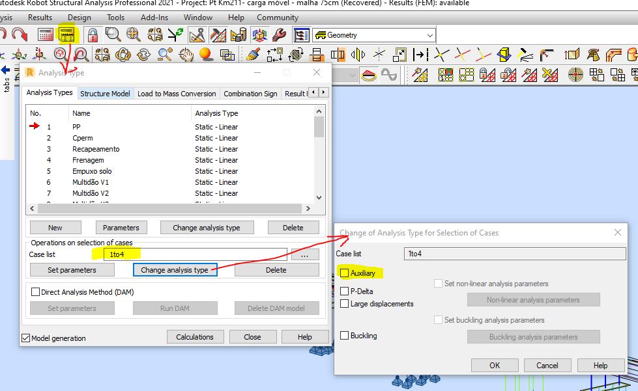Open the Calculator icon in toolbar
638x391 pixels.
[x=45, y=35]
